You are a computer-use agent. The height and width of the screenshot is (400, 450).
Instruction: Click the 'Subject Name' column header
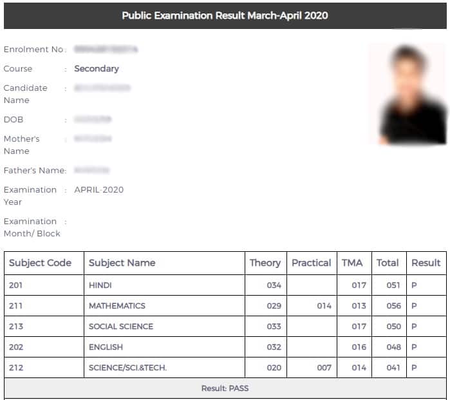point(122,263)
